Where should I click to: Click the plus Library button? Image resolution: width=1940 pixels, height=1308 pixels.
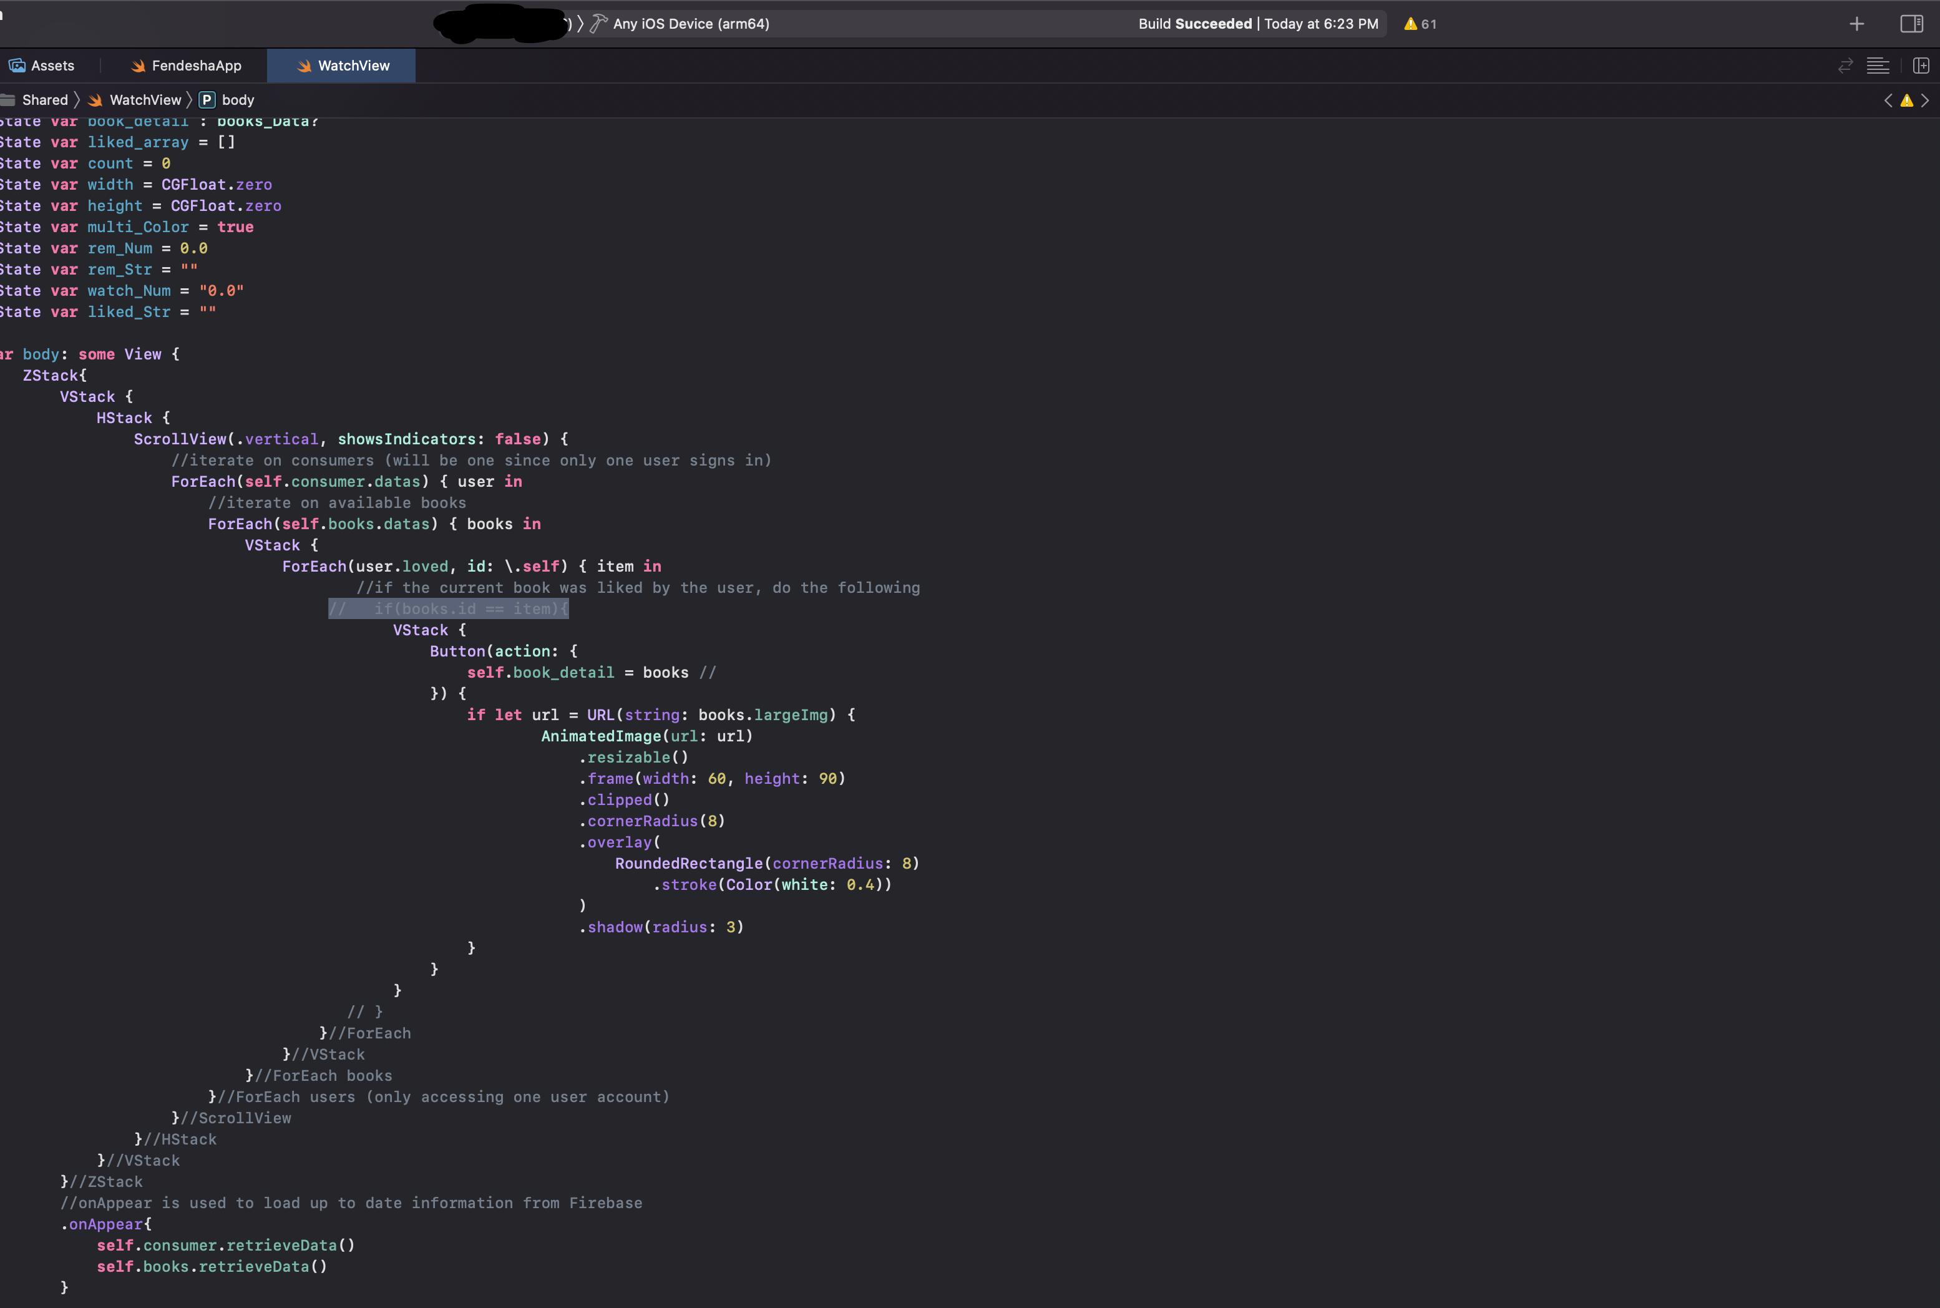pos(1856,23)
